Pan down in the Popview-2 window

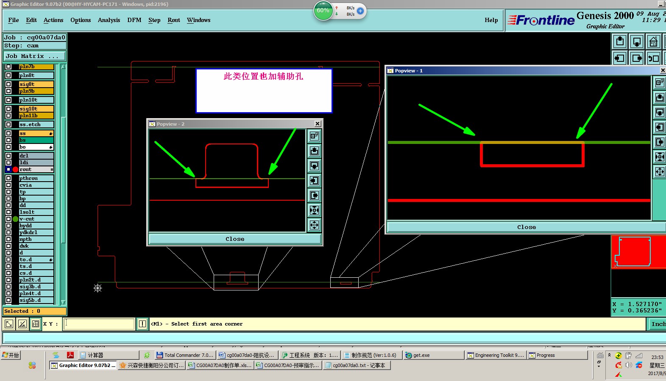[315, 166]
